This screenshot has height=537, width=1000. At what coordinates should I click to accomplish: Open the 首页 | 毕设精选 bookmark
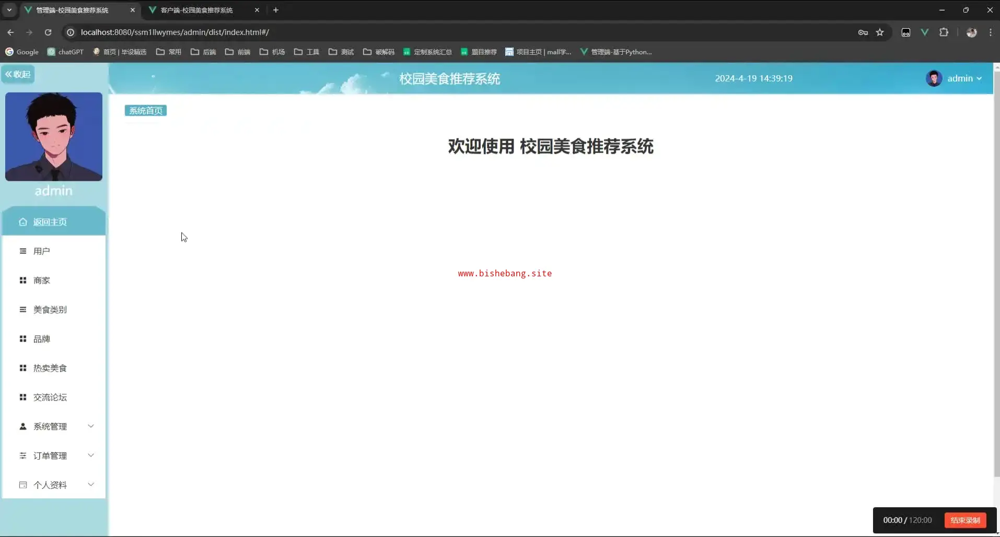point(120,52)
